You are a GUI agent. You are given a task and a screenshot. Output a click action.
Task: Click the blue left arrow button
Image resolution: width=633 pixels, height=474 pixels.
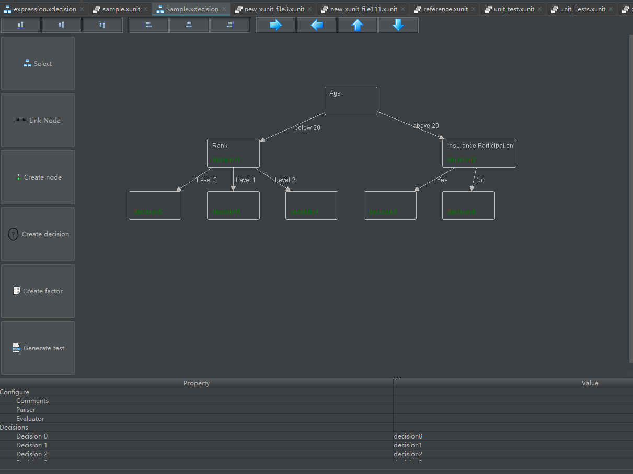coord(317,25)
